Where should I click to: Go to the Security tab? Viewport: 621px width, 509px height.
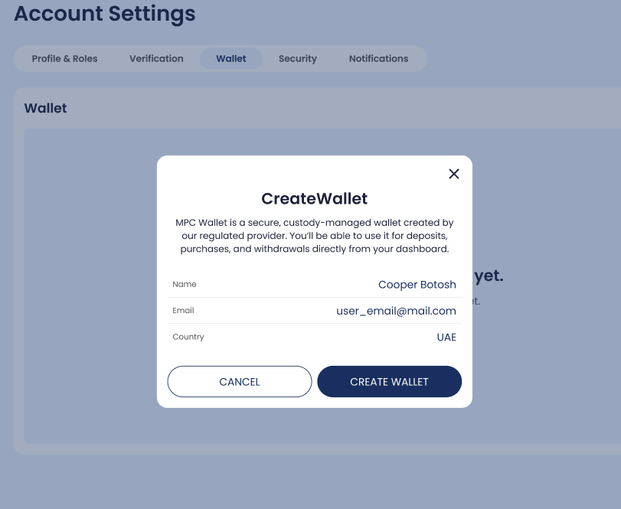(298, 59)
